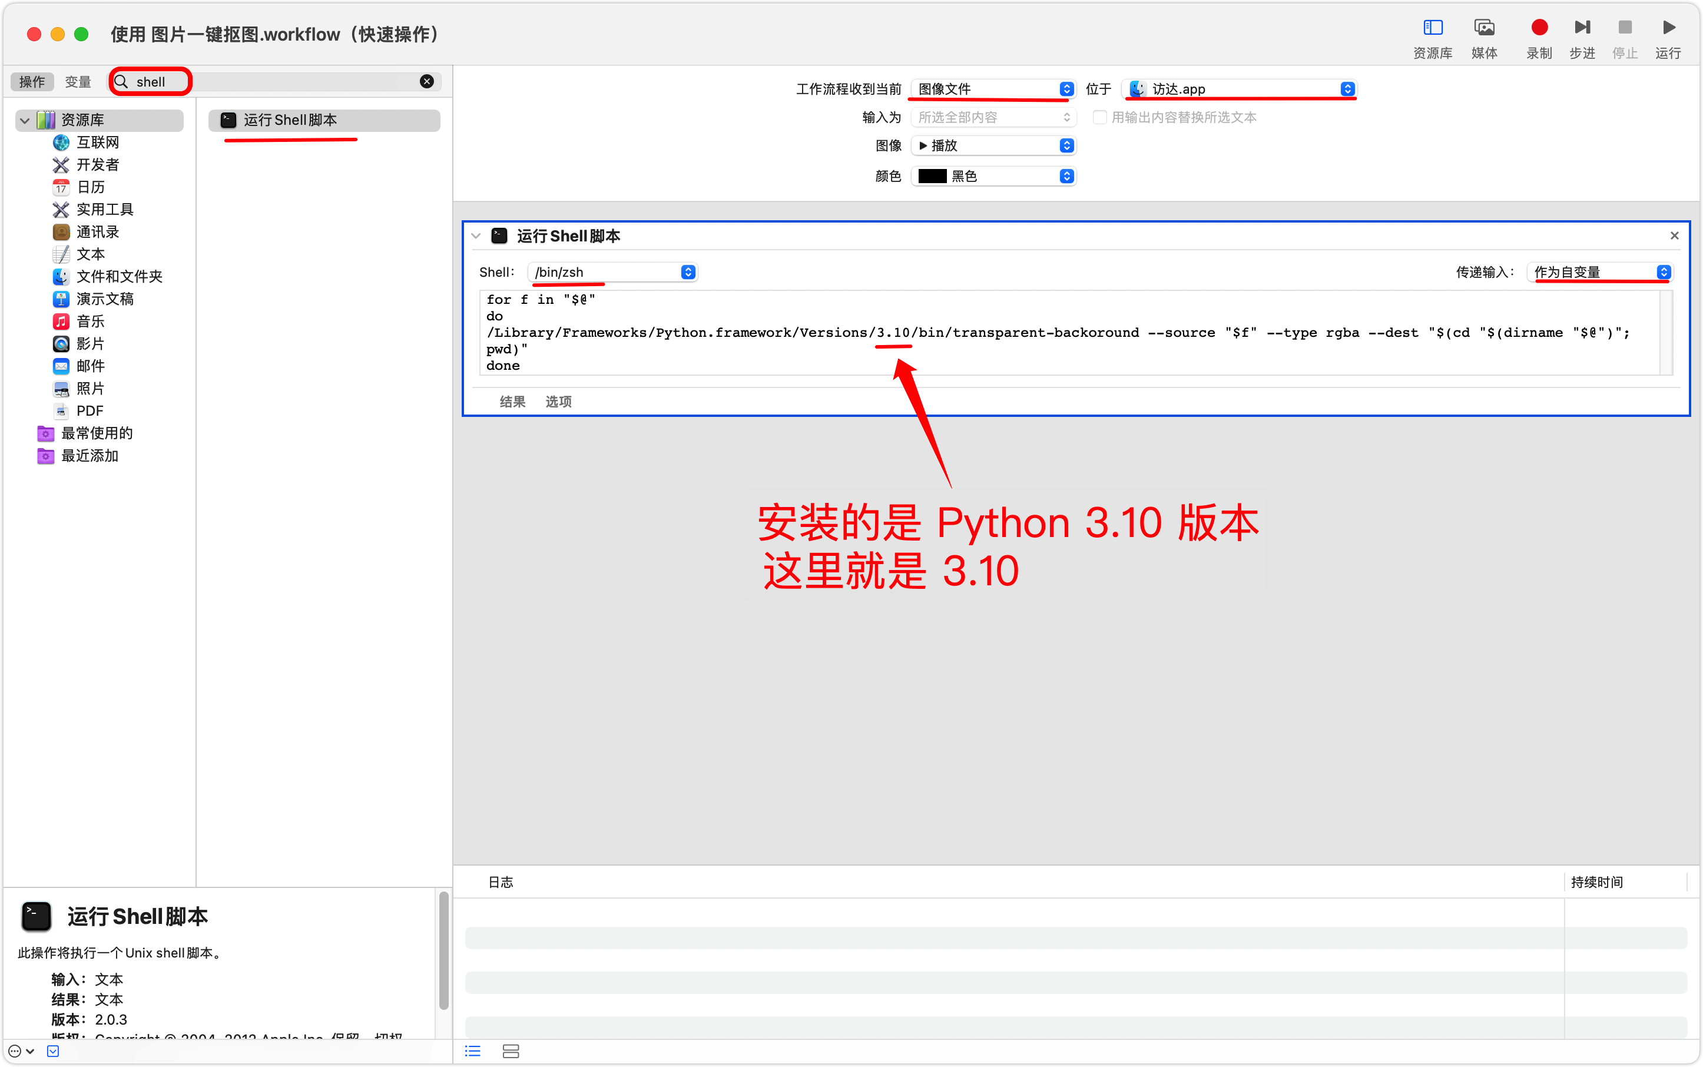Check 用输出内容替换所选文本 checkbox

tap(1099, 117)
